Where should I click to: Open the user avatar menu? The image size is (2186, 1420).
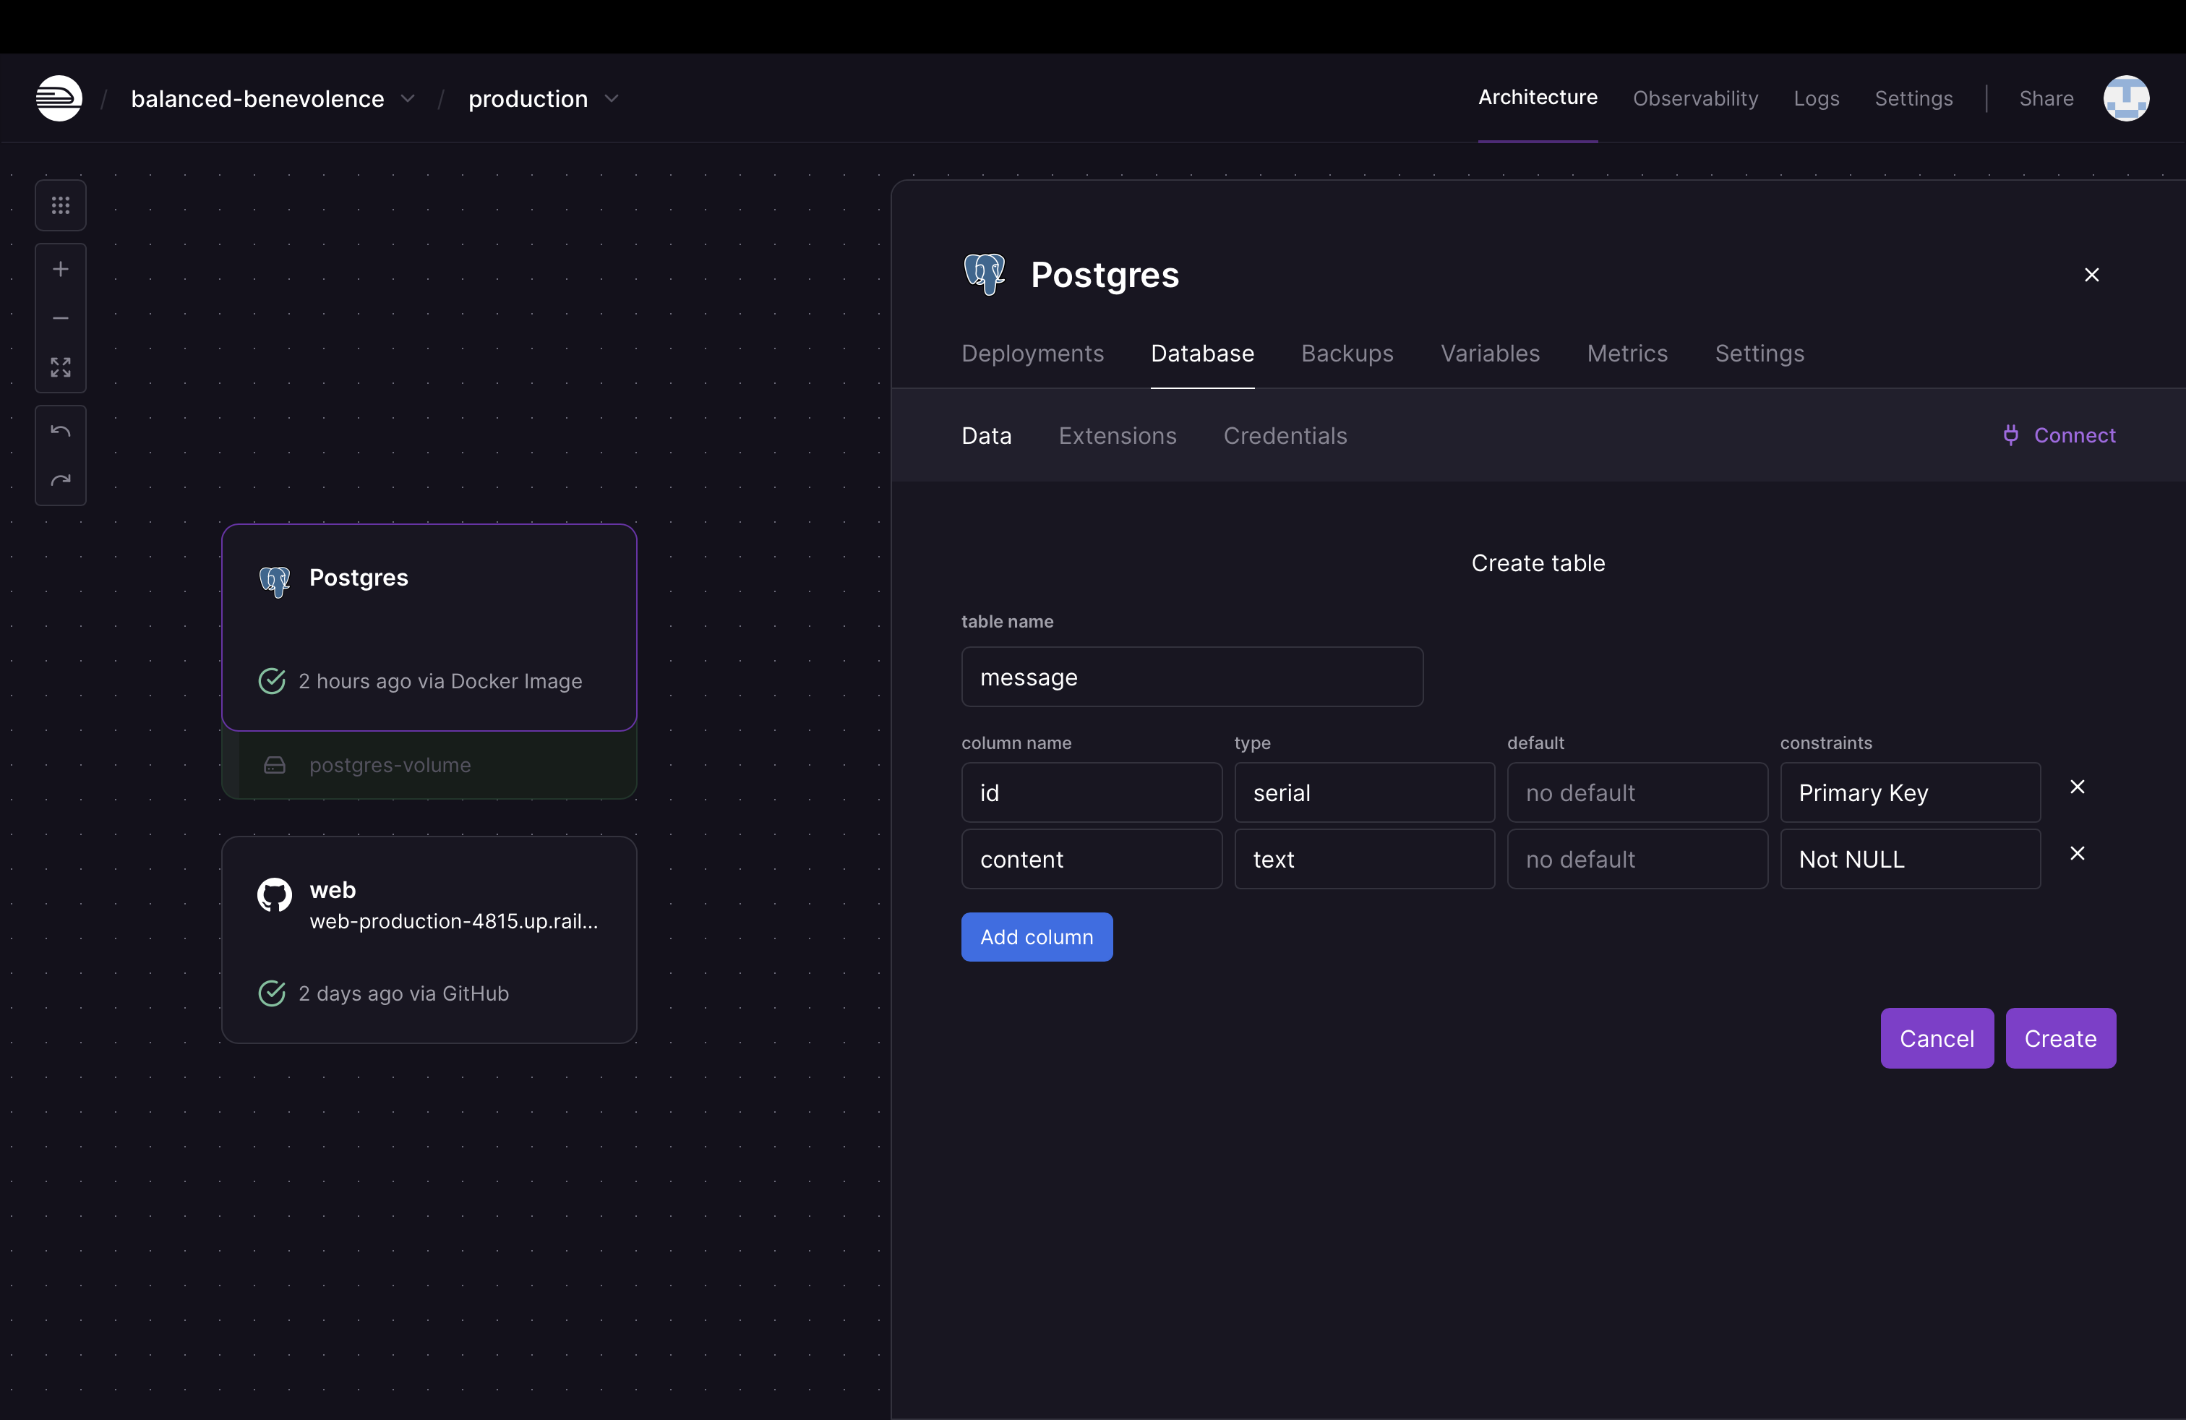pyautogui.click(x=2125, y=98)
